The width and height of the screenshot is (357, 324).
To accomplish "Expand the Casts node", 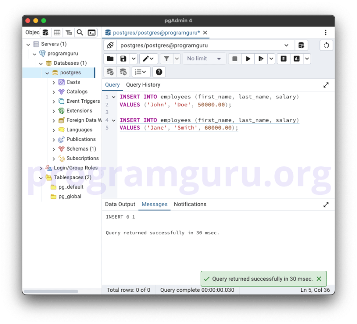I will coord(54,83).
